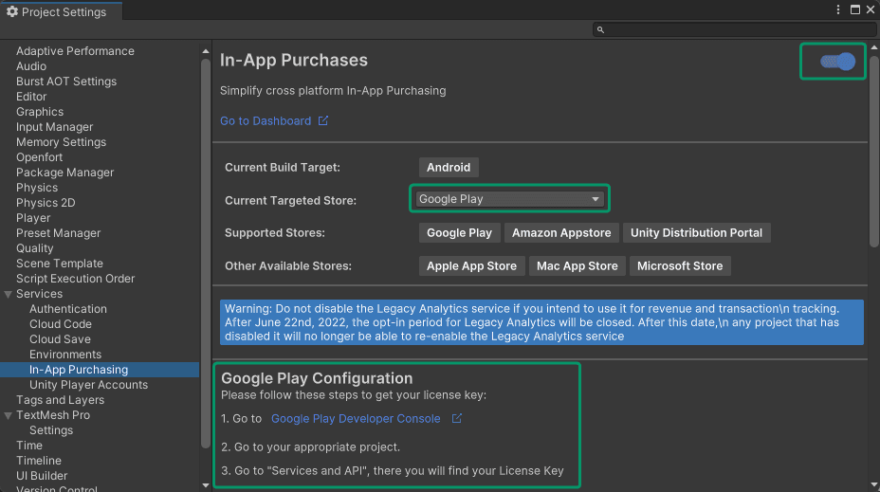Select Physics 2D settings
This screenshot has width=880, height=492.
[46, 203]
